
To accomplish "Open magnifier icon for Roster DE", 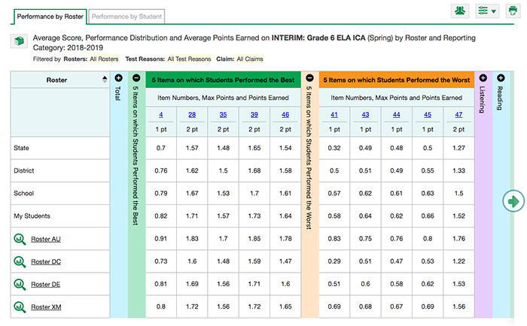I will (20, 285).
